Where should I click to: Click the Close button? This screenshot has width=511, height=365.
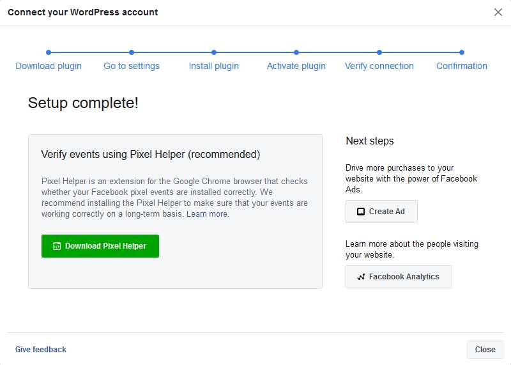coord(485,350)
